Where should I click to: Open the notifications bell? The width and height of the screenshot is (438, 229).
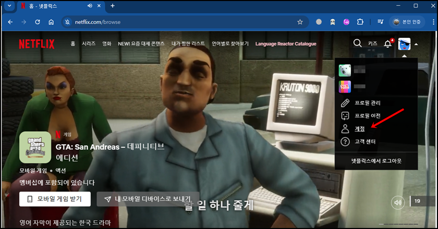[388, 44]
